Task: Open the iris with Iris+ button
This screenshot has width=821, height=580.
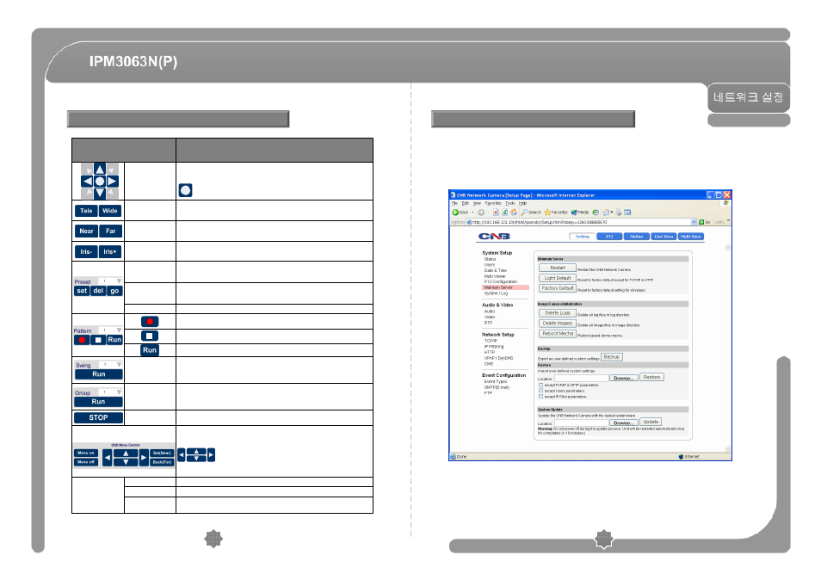Action: 110,252
